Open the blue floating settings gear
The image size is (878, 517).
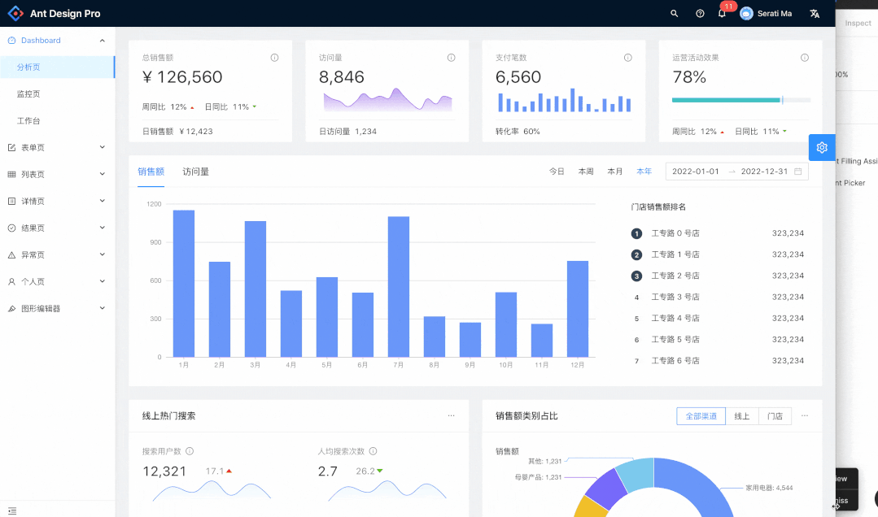click(x=822, y=147)
